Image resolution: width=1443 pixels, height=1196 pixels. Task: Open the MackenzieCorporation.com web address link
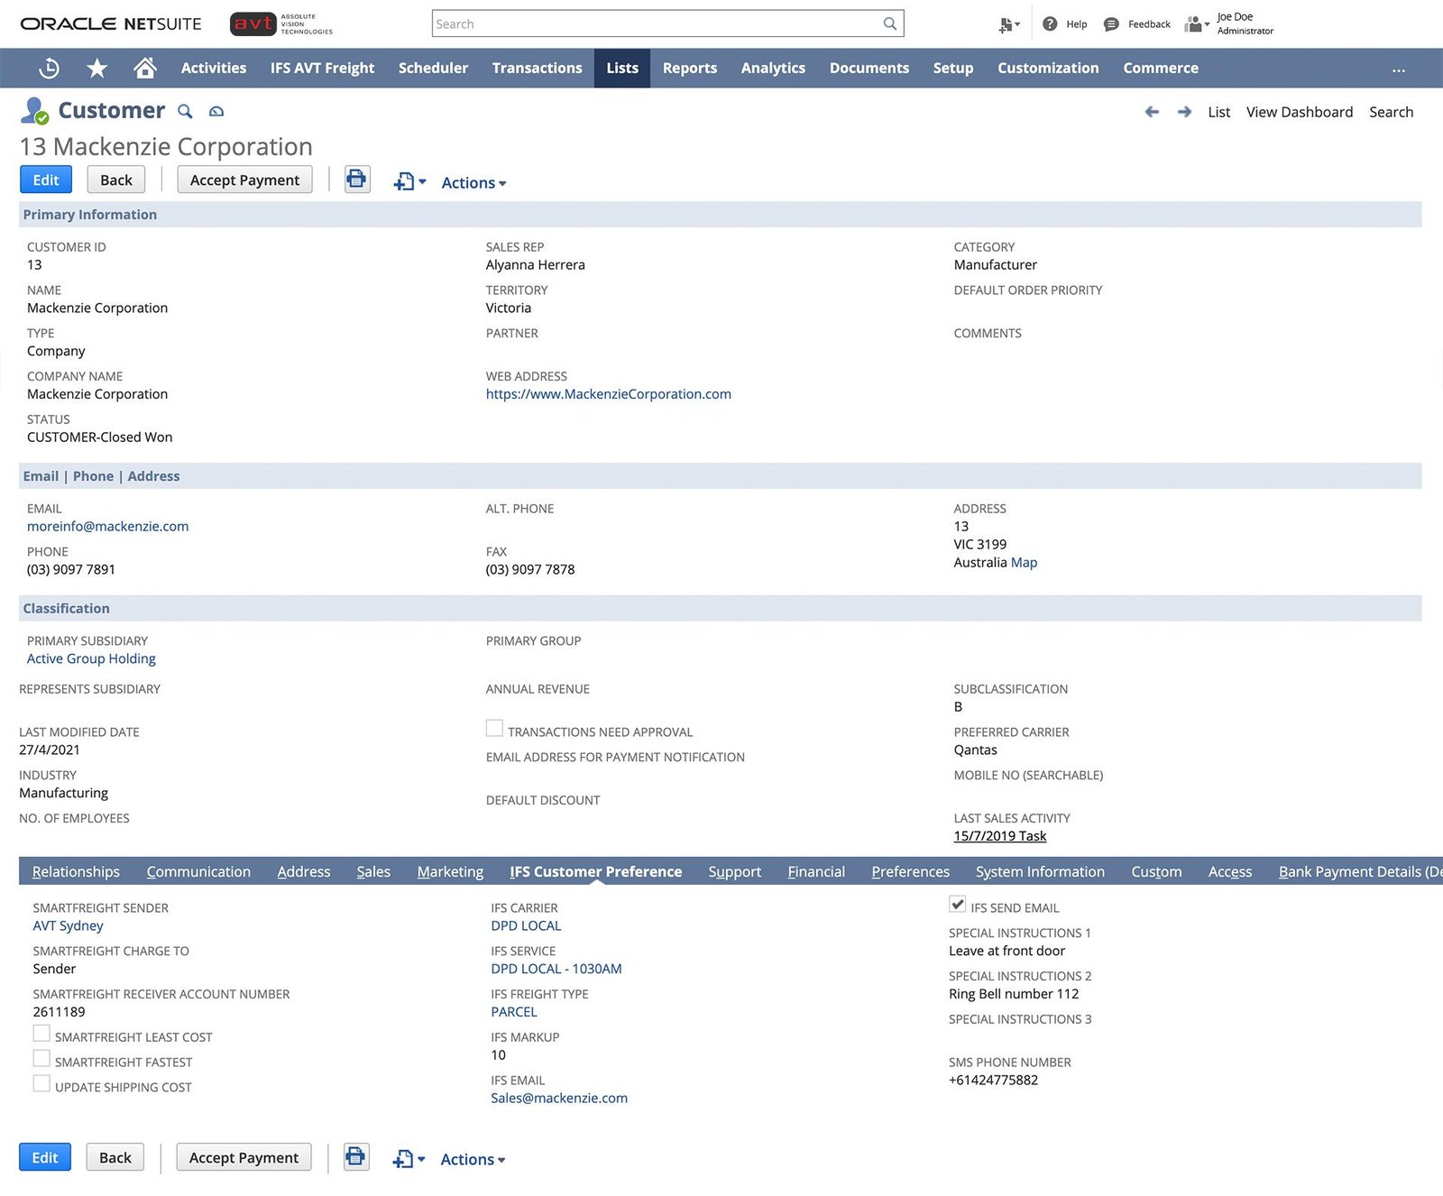coord(608,394)
